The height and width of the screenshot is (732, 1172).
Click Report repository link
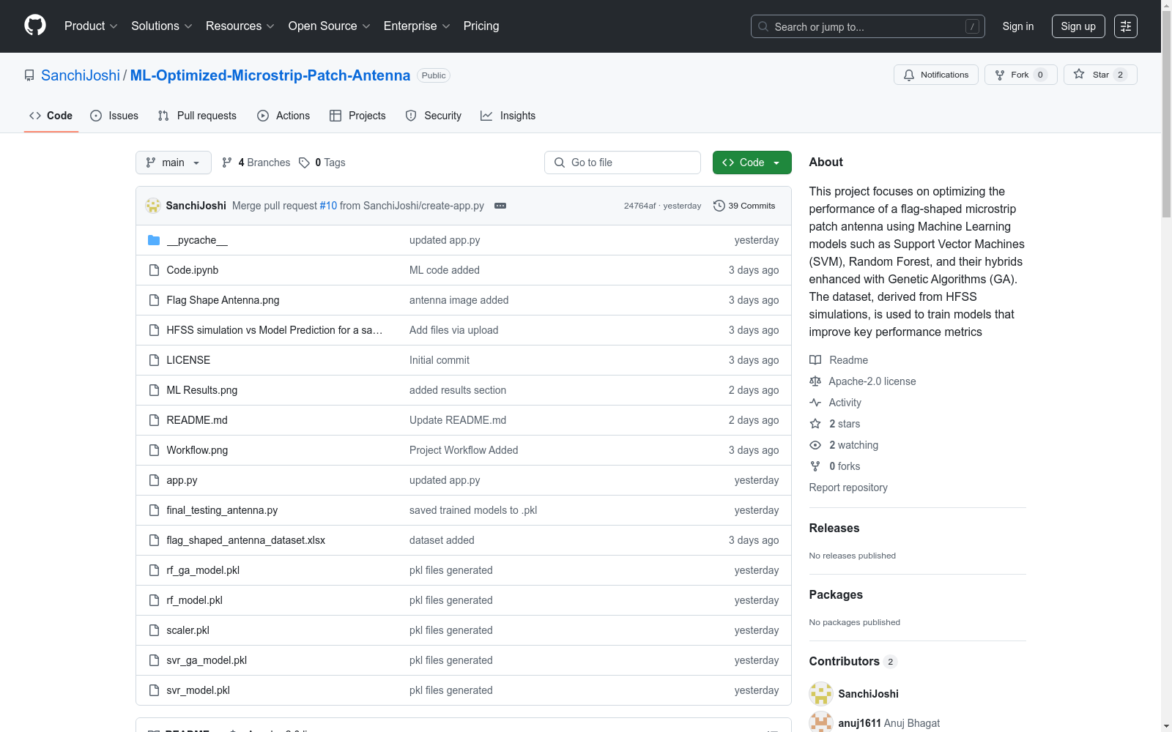(x=848, y=488)
